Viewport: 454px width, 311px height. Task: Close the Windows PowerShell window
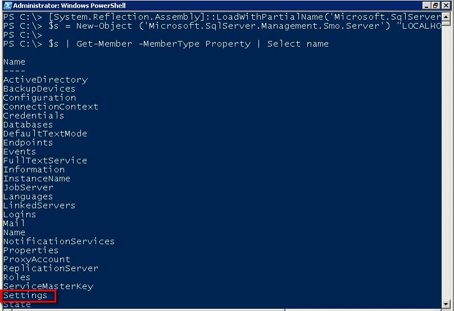[446, 5]
